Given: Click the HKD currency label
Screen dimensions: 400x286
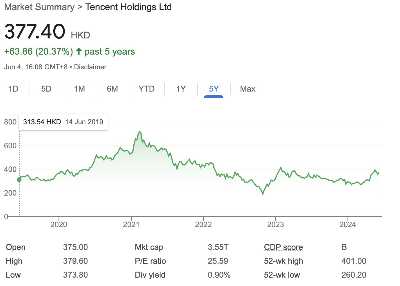Looking at the screenshot, I should pos(81,35).
